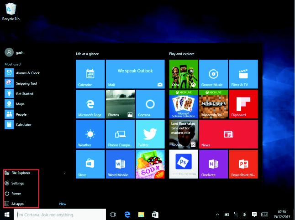Launch the Films & TV tile
Viewport: 295px width, 220px height.
(243, 74)
